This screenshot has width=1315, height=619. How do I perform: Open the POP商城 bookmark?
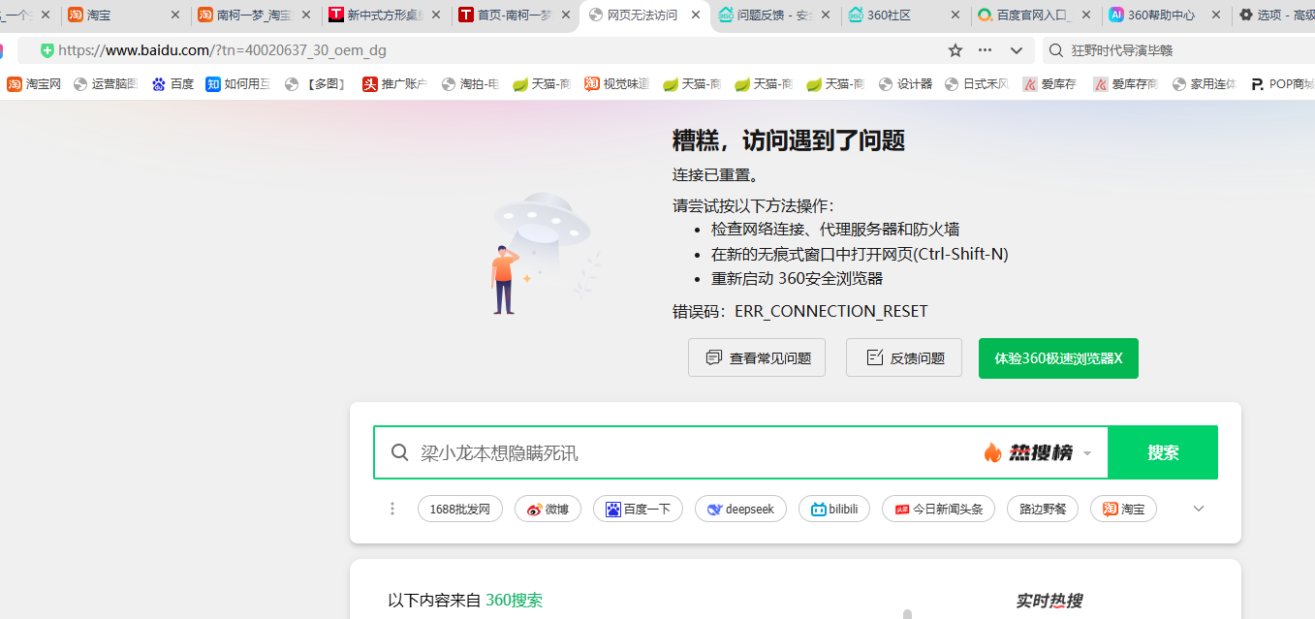(x=1282, y=84)
